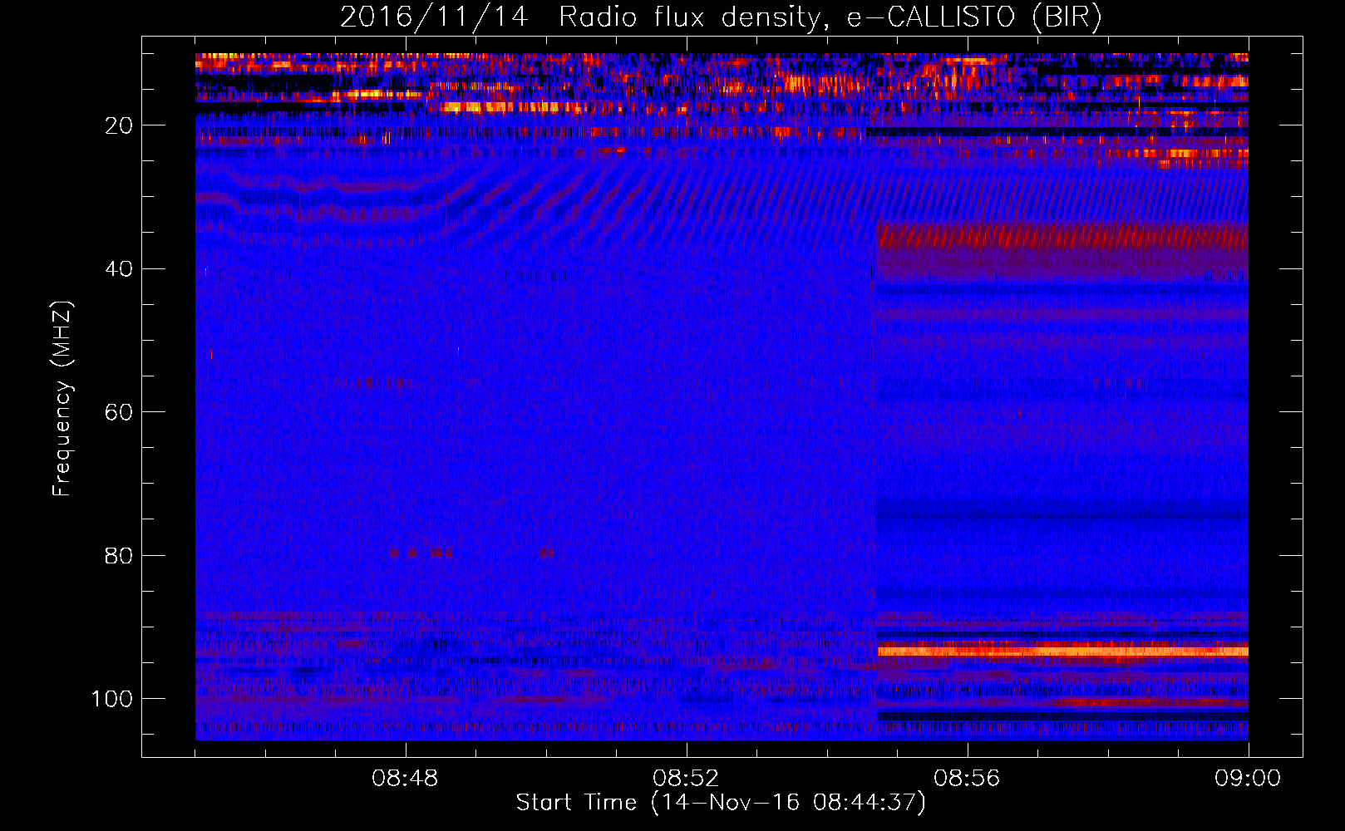Click the 'Frequency (MHZ)' axis label
The width and height of the screenshot is (1345, 831).
coord(62,399)
